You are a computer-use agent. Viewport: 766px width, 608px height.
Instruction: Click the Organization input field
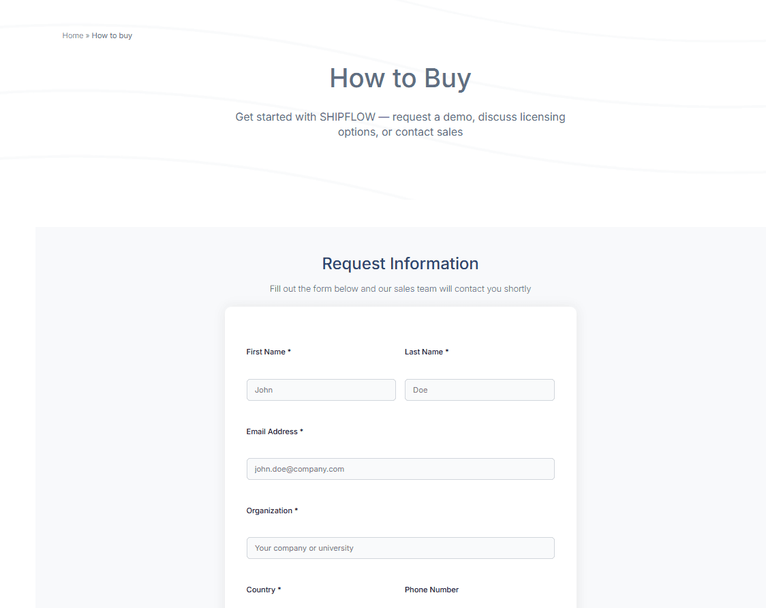click(x=400, y=549)
